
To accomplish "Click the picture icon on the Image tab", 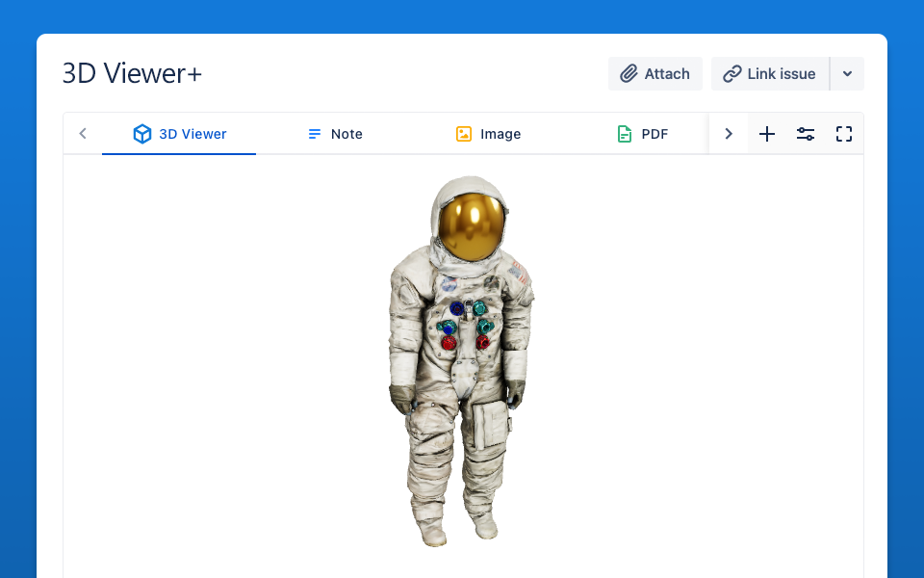I will point(464,134).
